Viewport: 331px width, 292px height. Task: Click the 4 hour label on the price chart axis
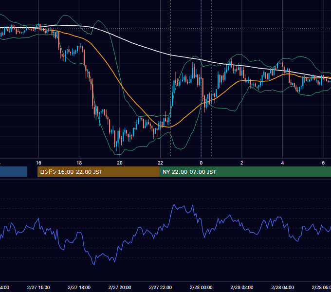pos(282,163)
